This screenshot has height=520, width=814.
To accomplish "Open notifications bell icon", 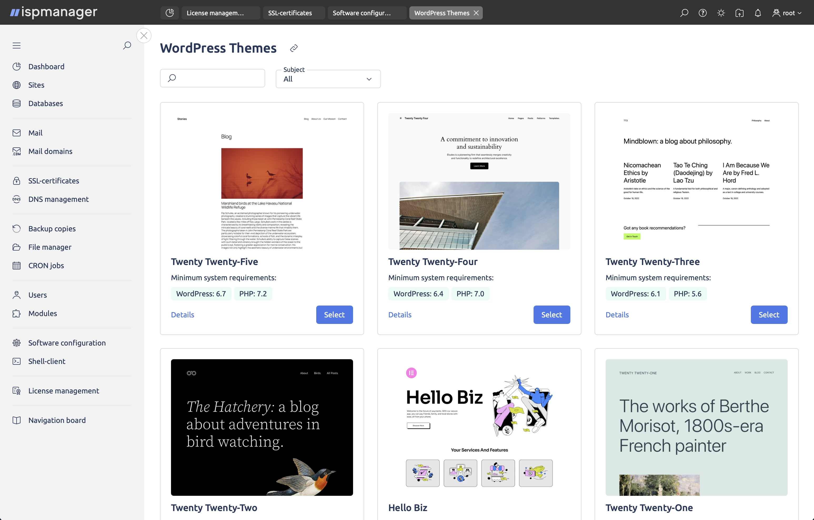I will click(758, 13).
